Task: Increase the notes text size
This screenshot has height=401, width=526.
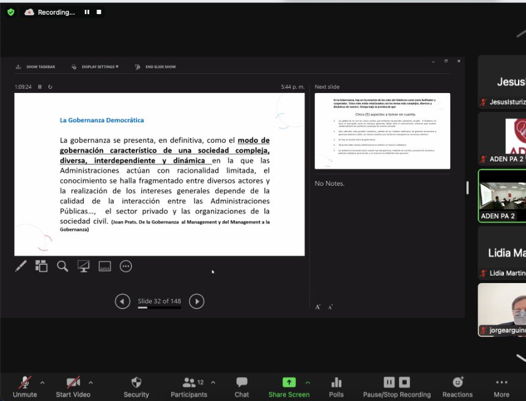Action: (317, 307)
